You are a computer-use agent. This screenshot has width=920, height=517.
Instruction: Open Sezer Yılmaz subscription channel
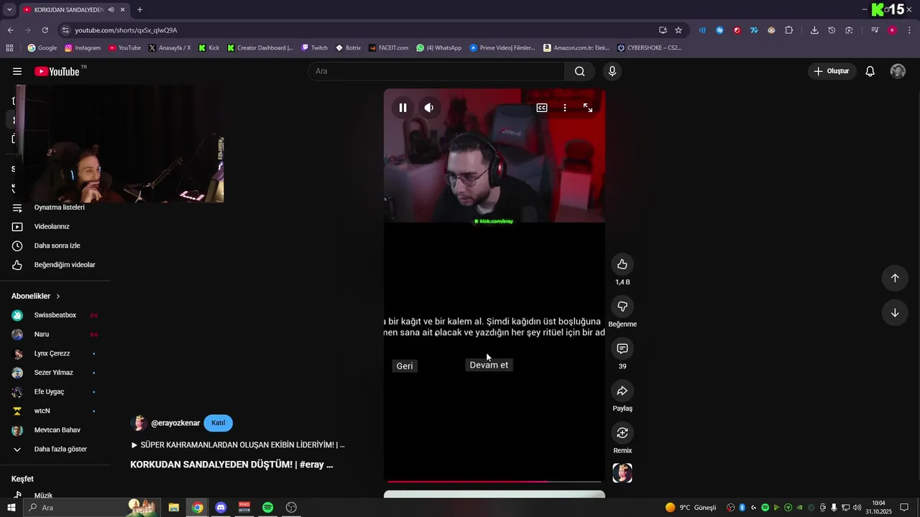[x=55, y=373]
